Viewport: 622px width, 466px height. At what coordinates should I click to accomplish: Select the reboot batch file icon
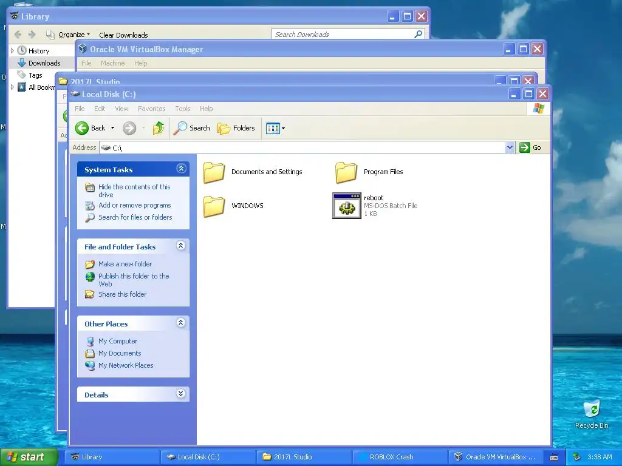[347, 206]
